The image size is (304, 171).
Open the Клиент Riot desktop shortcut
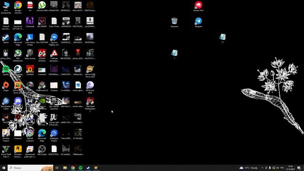199,6
